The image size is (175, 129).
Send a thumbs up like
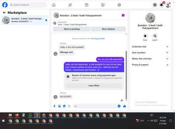coord(125,106)
